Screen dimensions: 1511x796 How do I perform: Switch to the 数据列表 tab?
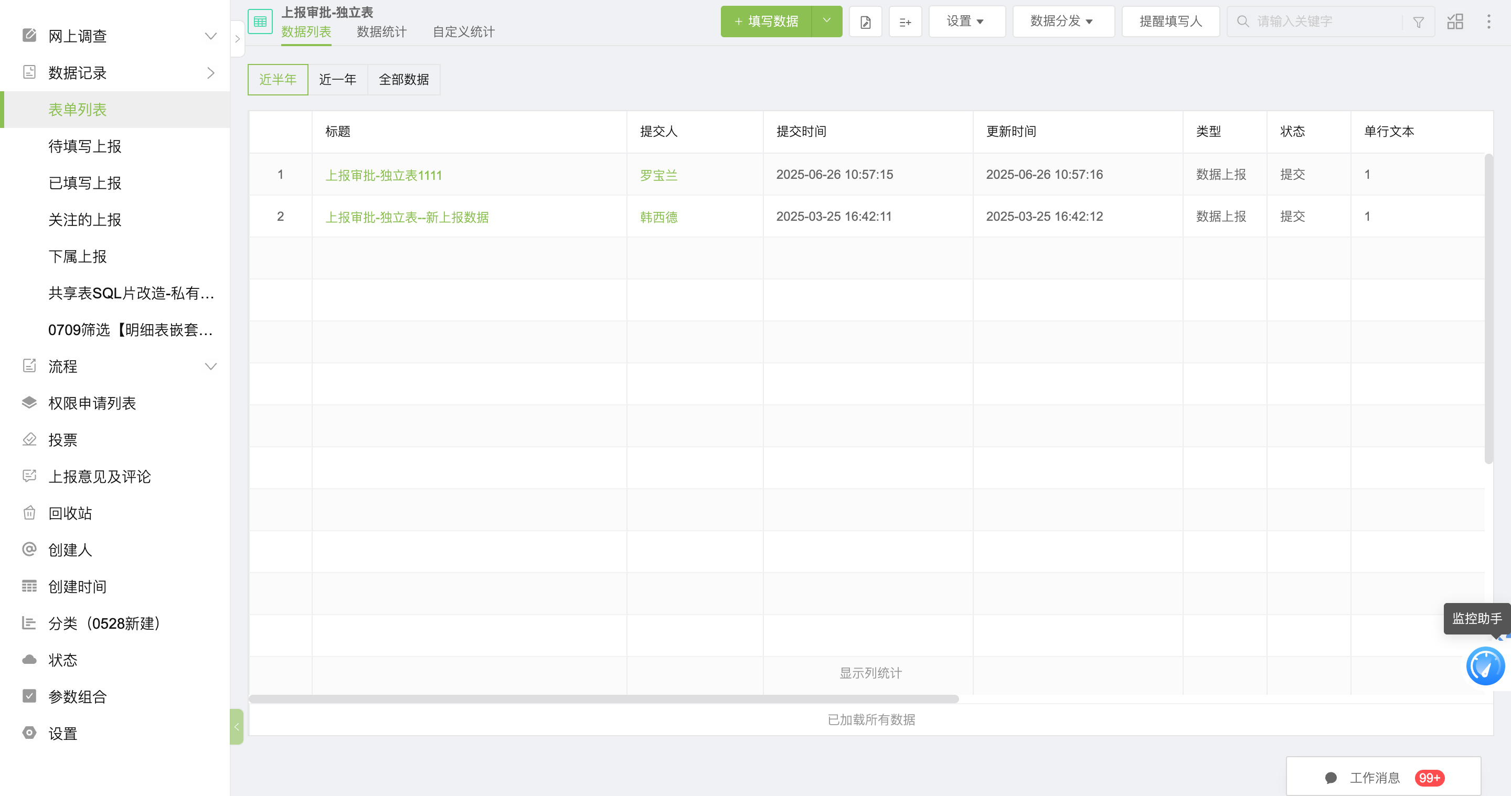pyautogui.click(x=306, y=31)
